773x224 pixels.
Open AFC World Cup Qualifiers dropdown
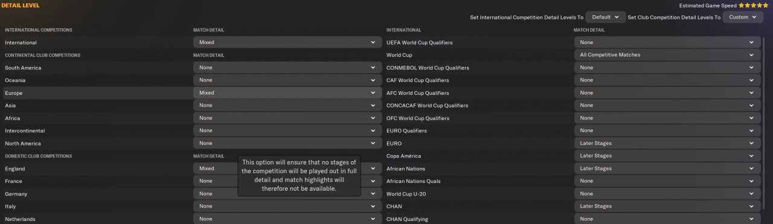tap(667, 93)
